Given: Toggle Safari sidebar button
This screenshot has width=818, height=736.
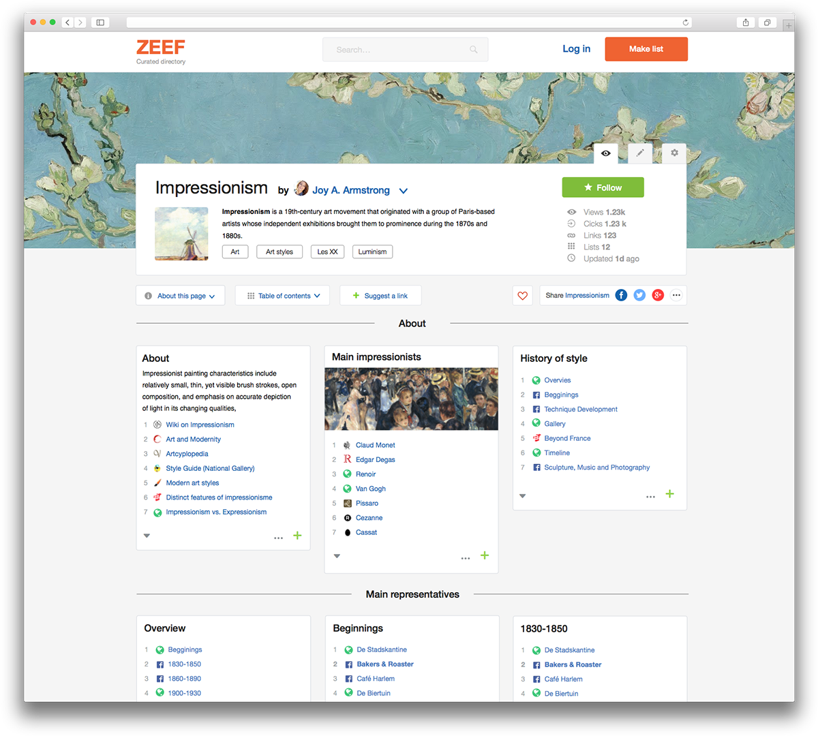Looking at the screenshot, I should [x=100, y=22].
